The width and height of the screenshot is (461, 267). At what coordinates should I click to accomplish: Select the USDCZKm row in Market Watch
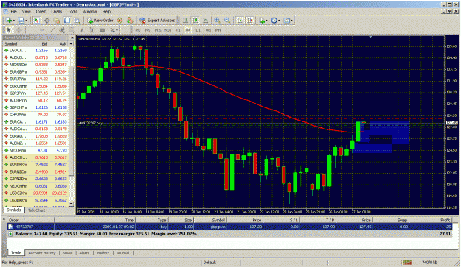pyautogui.click(x=35, y=193)
